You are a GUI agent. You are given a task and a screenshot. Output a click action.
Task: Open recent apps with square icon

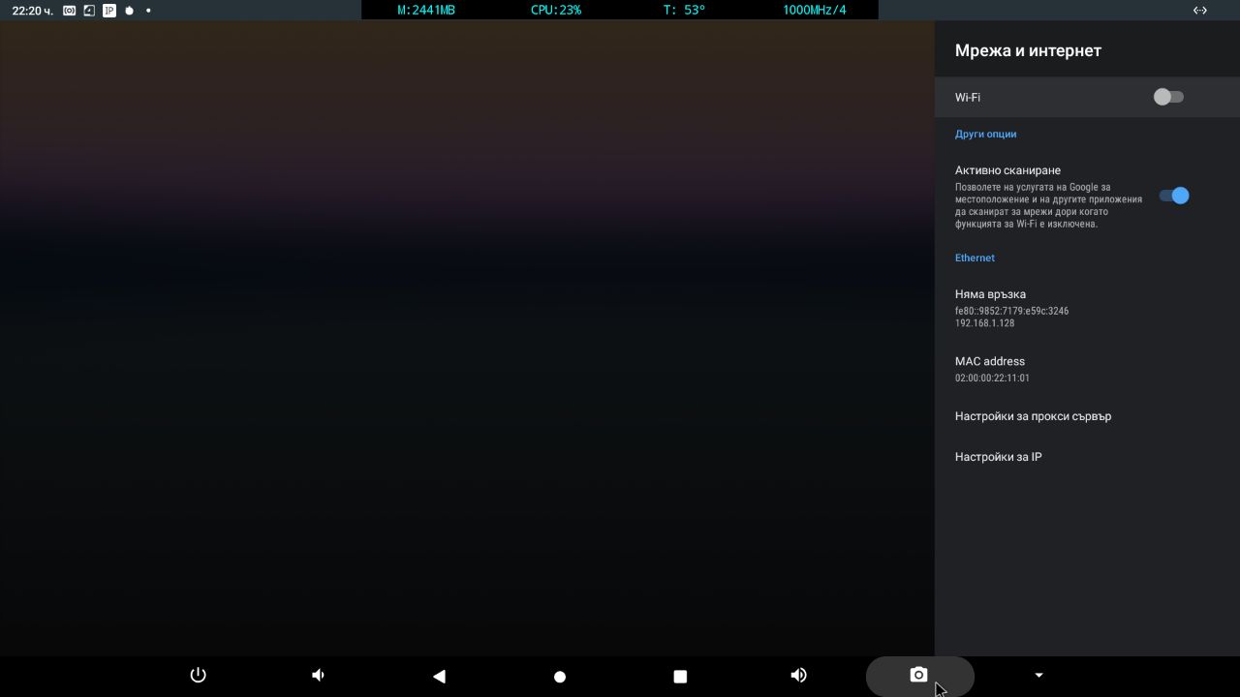click(x=680, y=677)
